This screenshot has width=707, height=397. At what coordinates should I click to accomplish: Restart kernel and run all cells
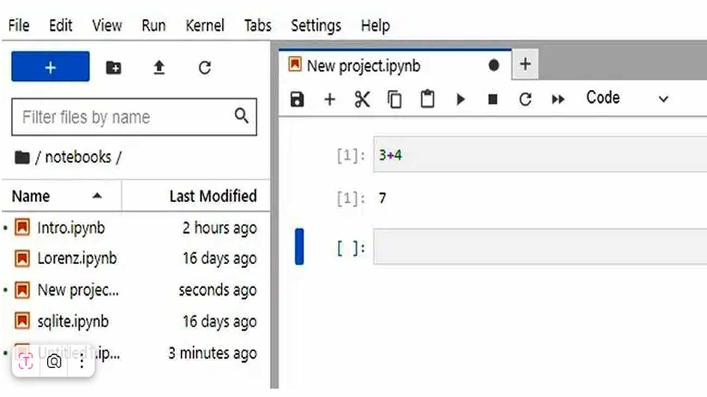tap(558, 99)
